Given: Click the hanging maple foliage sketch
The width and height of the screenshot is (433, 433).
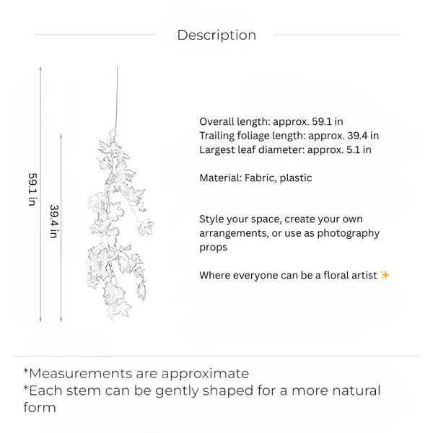Looking at the screenshot, I should point(120,224).
